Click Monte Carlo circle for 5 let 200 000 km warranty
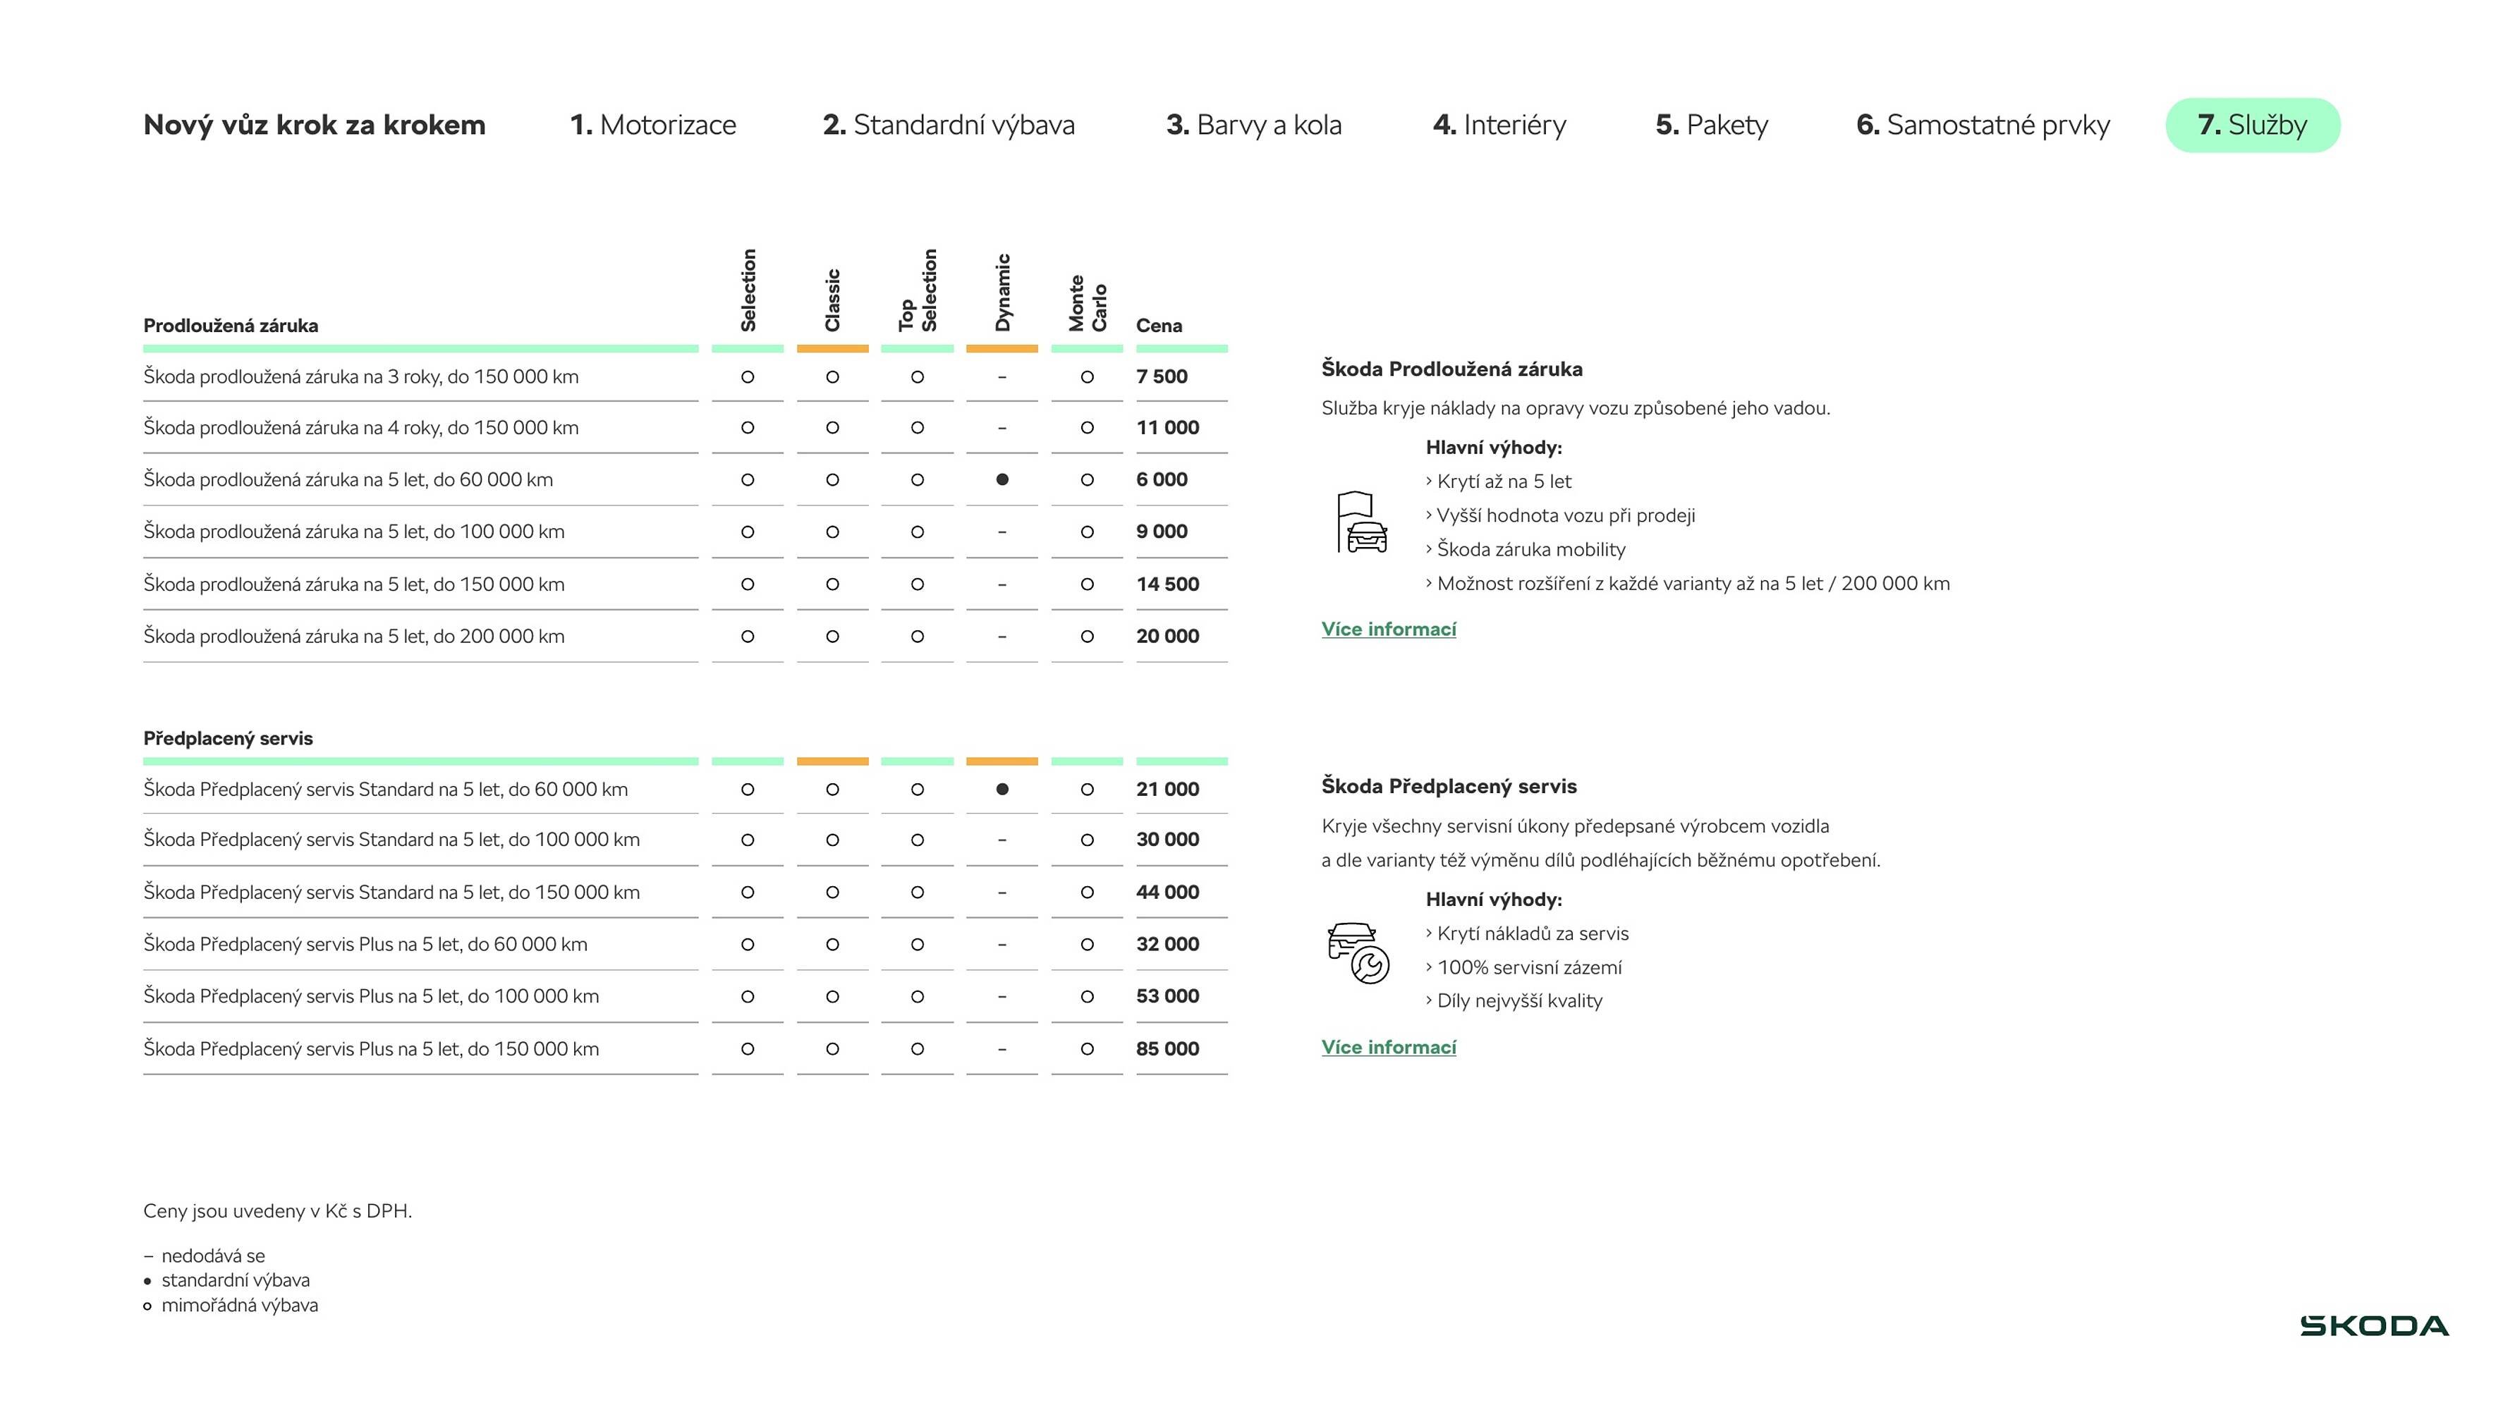 (1087, 637)
